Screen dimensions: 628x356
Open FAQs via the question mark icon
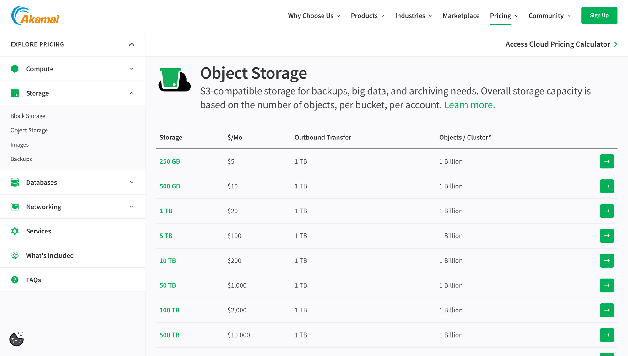pos(14,280)
